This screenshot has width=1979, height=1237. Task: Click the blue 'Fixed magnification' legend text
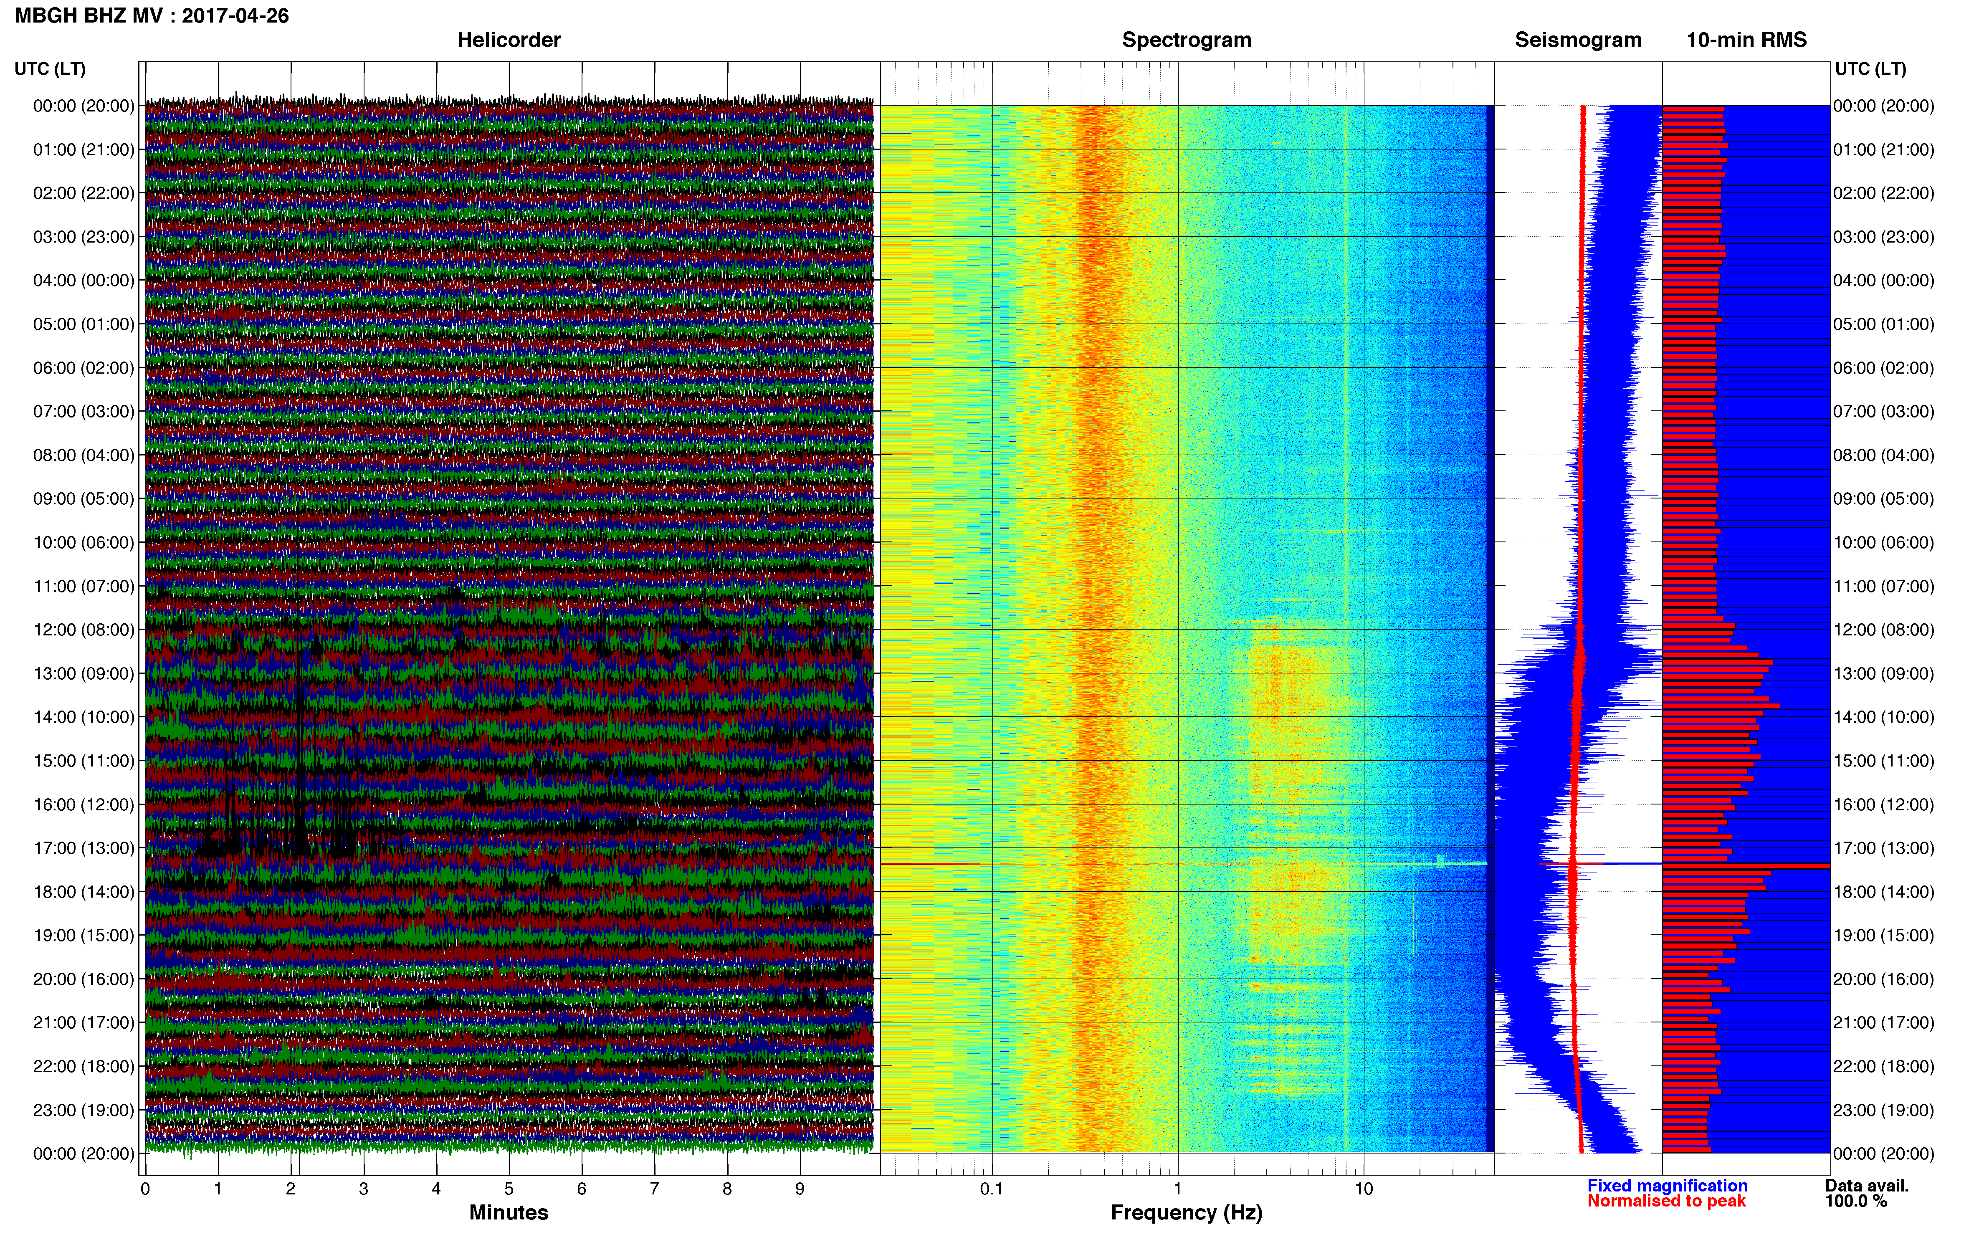1667,1186
